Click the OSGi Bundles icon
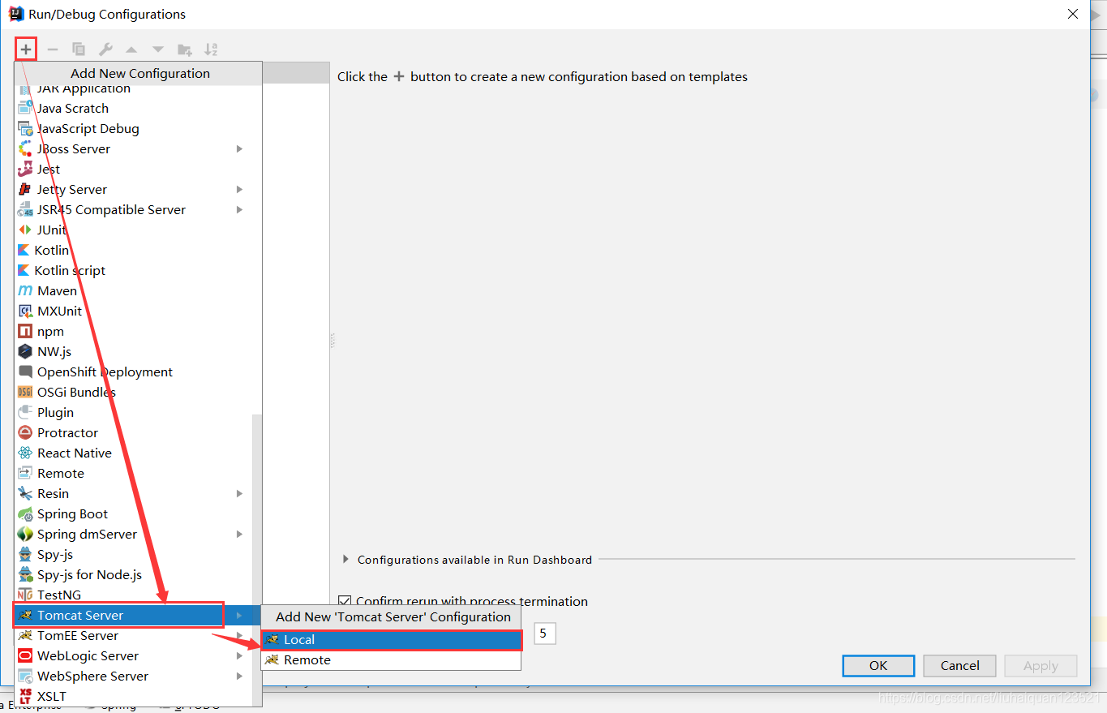The image size is (1107, 713). (x=25, y=392)
